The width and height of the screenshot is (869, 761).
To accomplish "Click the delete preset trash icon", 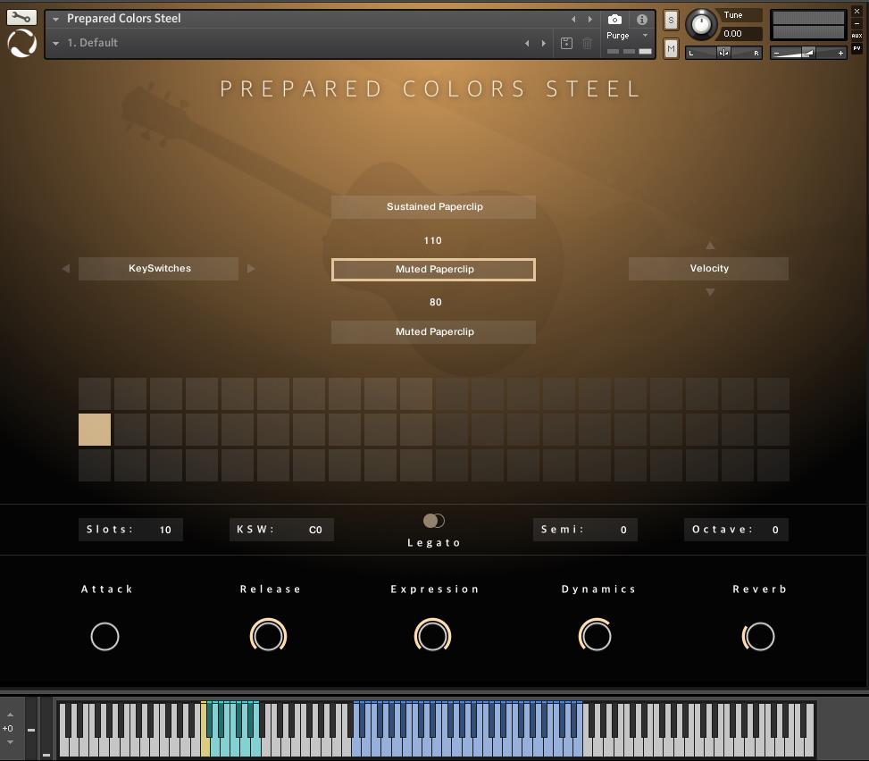I will click(x=588, y=43).
